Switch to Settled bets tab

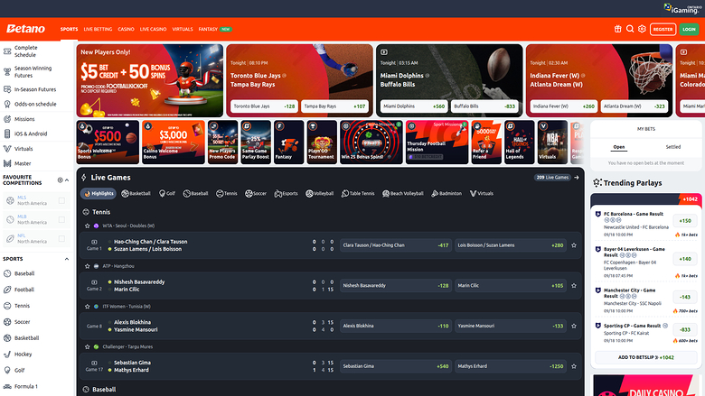(673, 147)
